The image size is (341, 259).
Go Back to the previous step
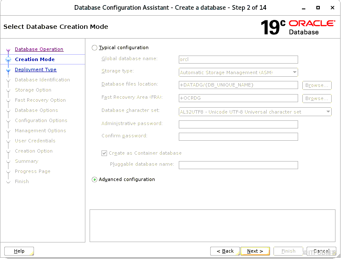pyautogui.click(x=225, y=251)
